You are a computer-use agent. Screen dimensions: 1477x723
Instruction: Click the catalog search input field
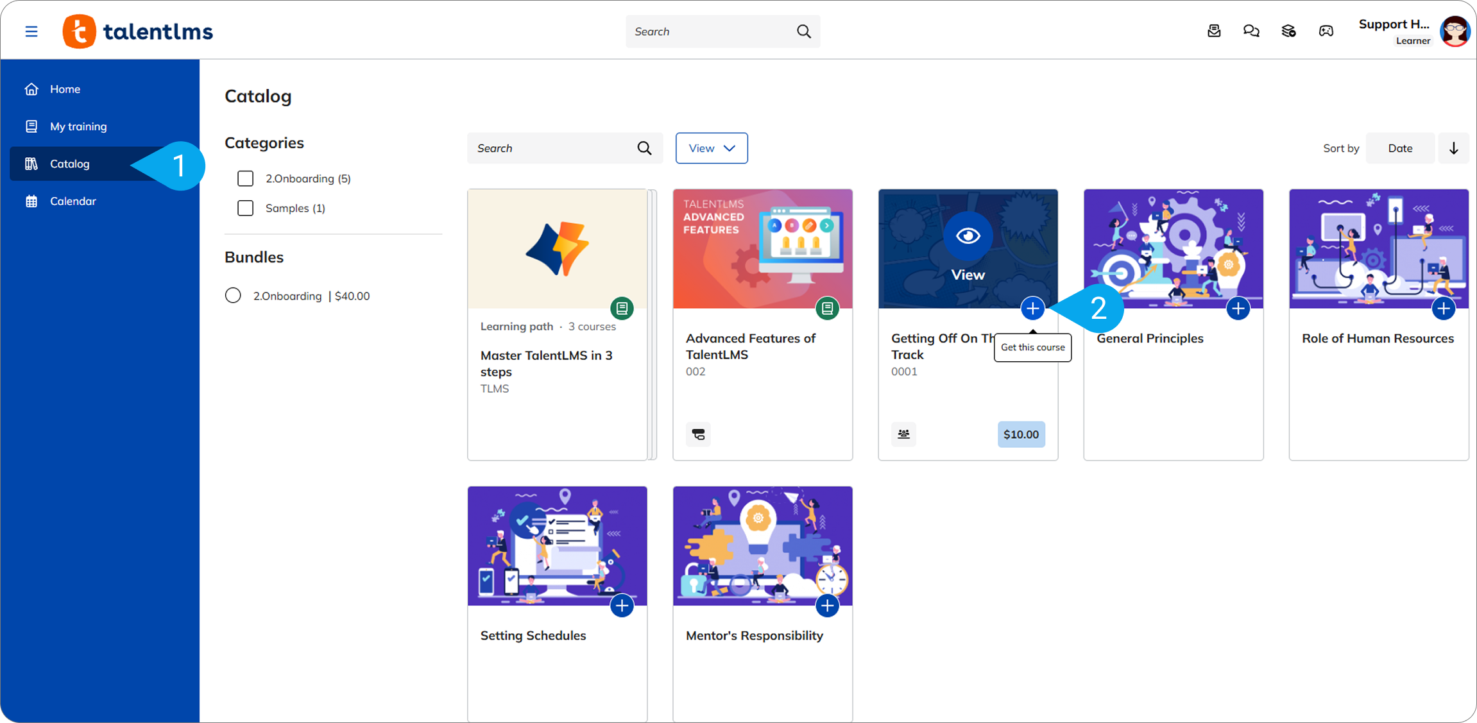click(552, 148)
